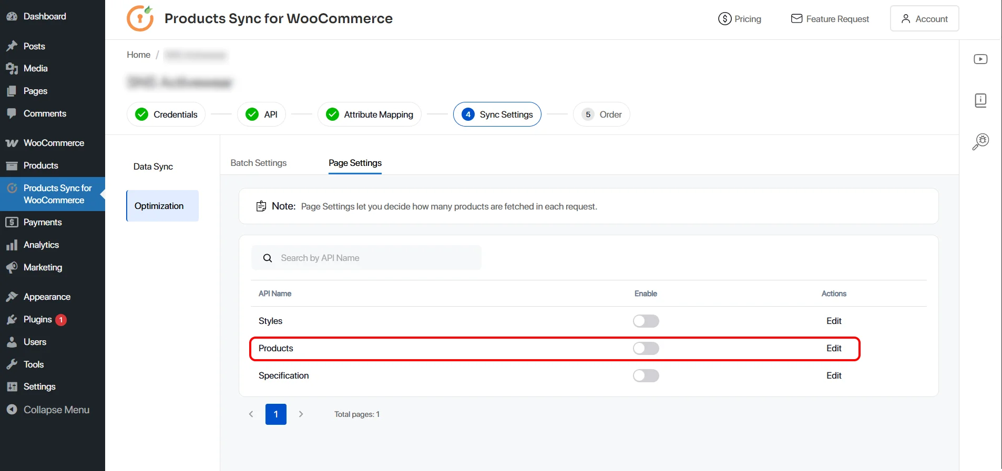This screenshot has width=1002, height=471.
Task: Click the Products archive icon in the sidebar
Action: 12,165
